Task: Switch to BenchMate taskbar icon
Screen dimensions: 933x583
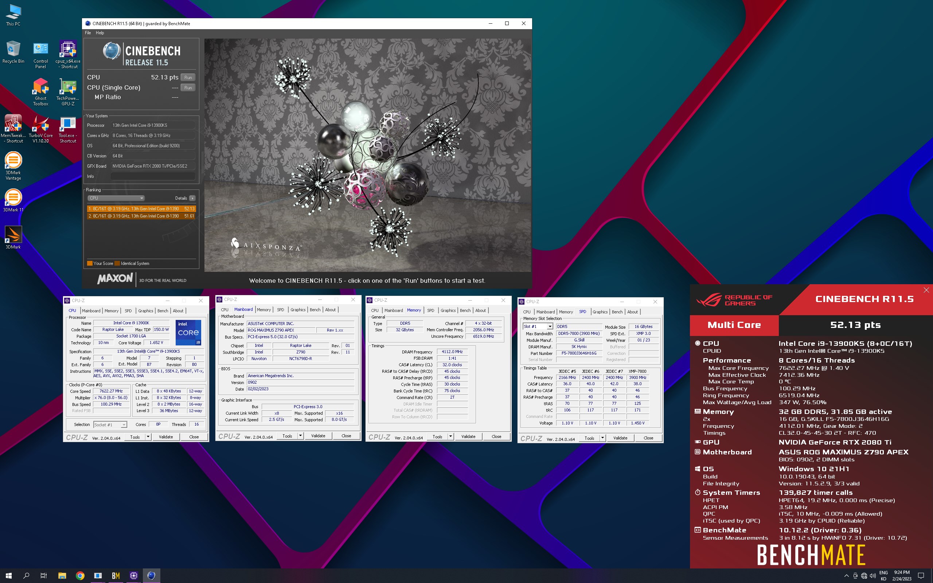Action: point(116,575)
